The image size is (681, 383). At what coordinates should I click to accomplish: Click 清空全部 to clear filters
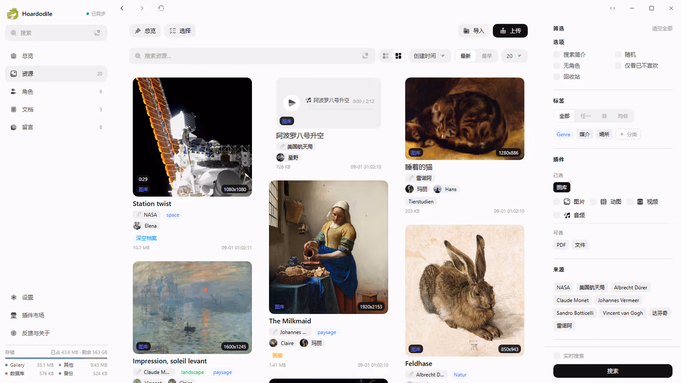point(662,29)
